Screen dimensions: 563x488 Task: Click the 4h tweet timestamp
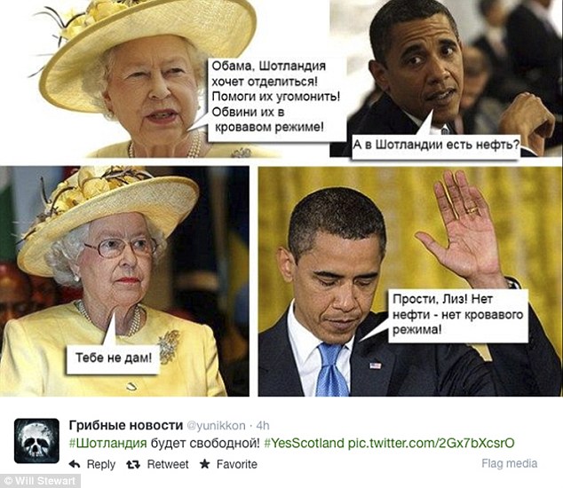pos(263,426)
